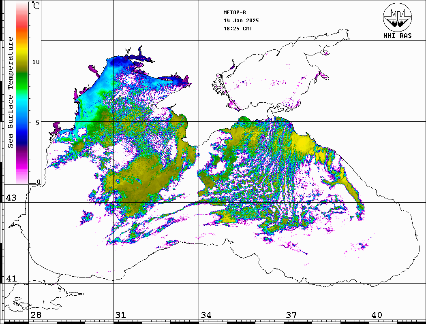Image resolution: width=426 pixels, height=324 pixels.
Task: Click the '18:25 GMT' time text
Action: [238, 28]
